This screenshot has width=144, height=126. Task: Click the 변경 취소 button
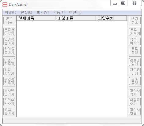(x=135, y=20)
